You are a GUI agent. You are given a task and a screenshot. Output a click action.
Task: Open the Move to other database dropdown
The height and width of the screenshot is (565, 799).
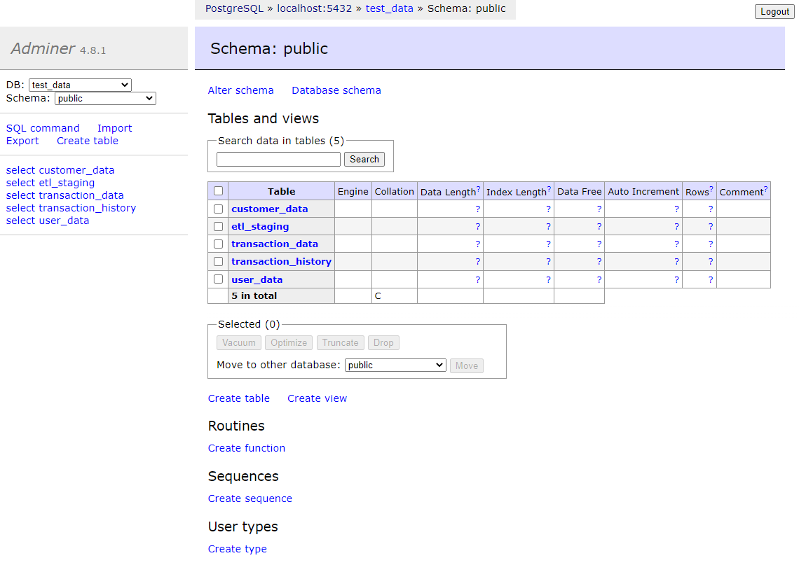(395, 365)
